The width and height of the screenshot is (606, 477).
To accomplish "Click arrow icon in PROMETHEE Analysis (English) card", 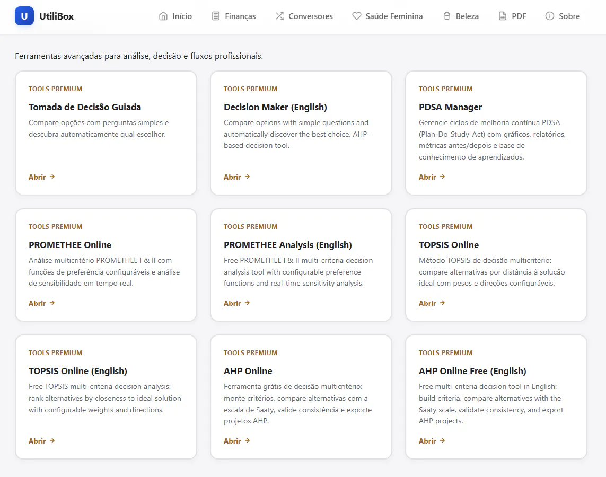I will 248,303.
